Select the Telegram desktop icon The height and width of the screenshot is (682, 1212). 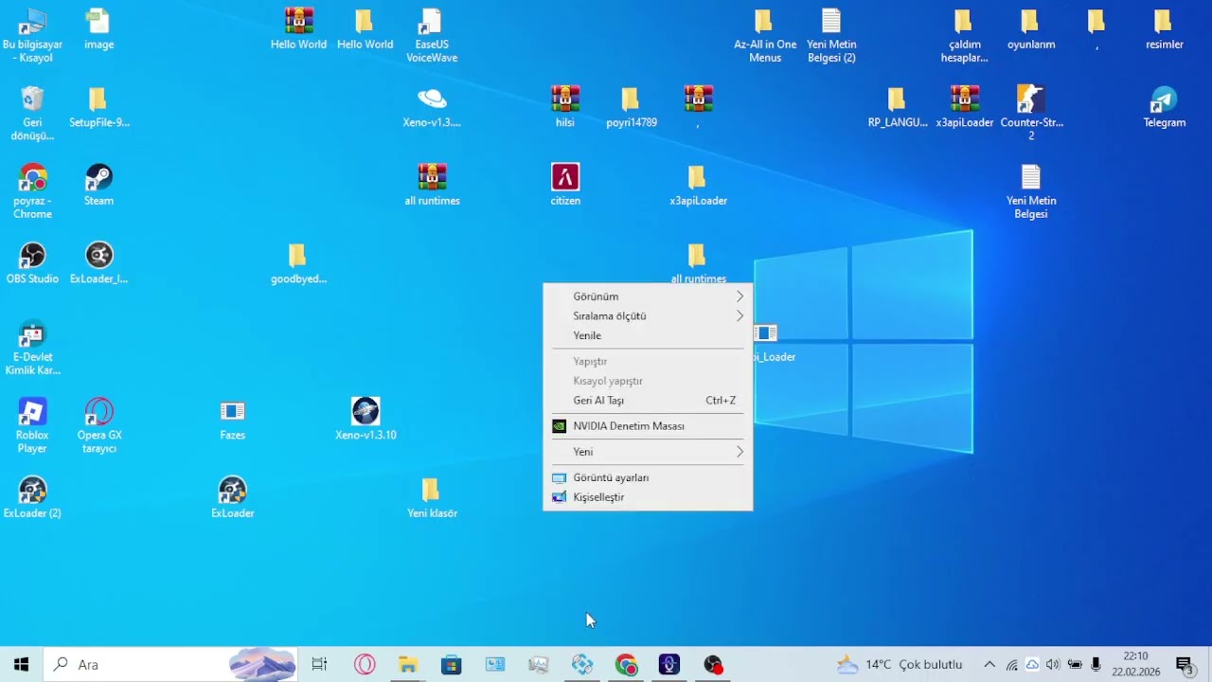point(1164,106)
